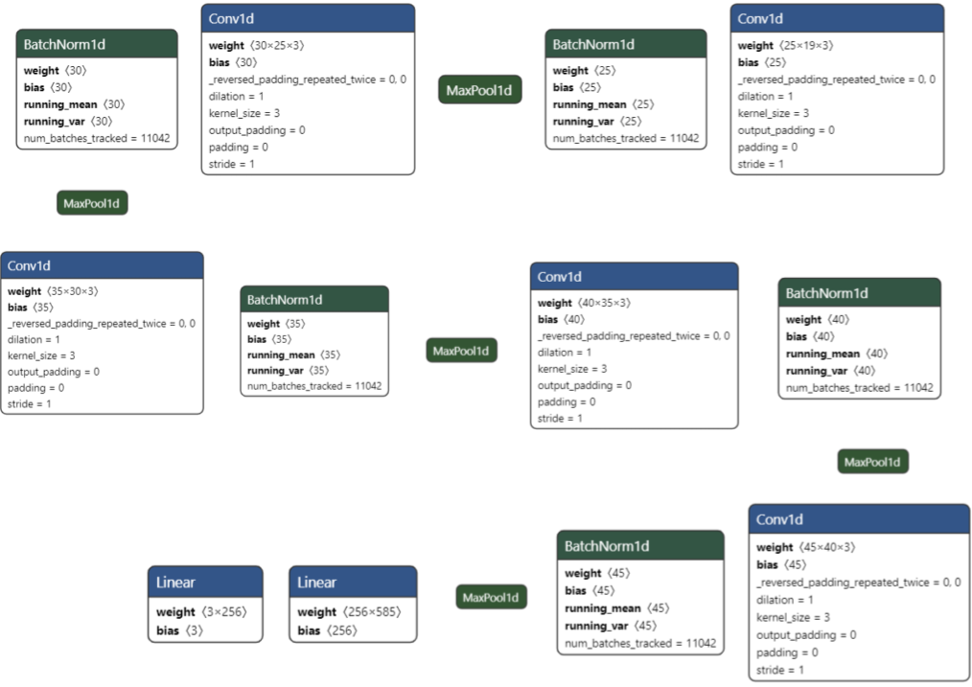Open the BatchNorm1d node with weight ⟨25⟩

(626, 44)
